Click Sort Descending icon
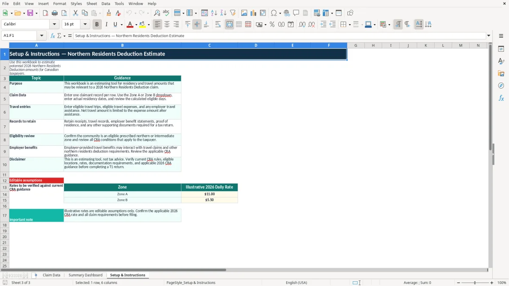The image size is (509, 286). (223, 13)
